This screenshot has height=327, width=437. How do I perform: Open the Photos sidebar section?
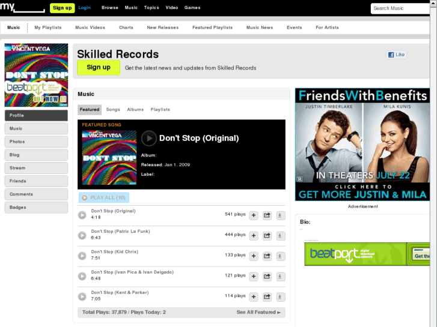coord(36,142)
